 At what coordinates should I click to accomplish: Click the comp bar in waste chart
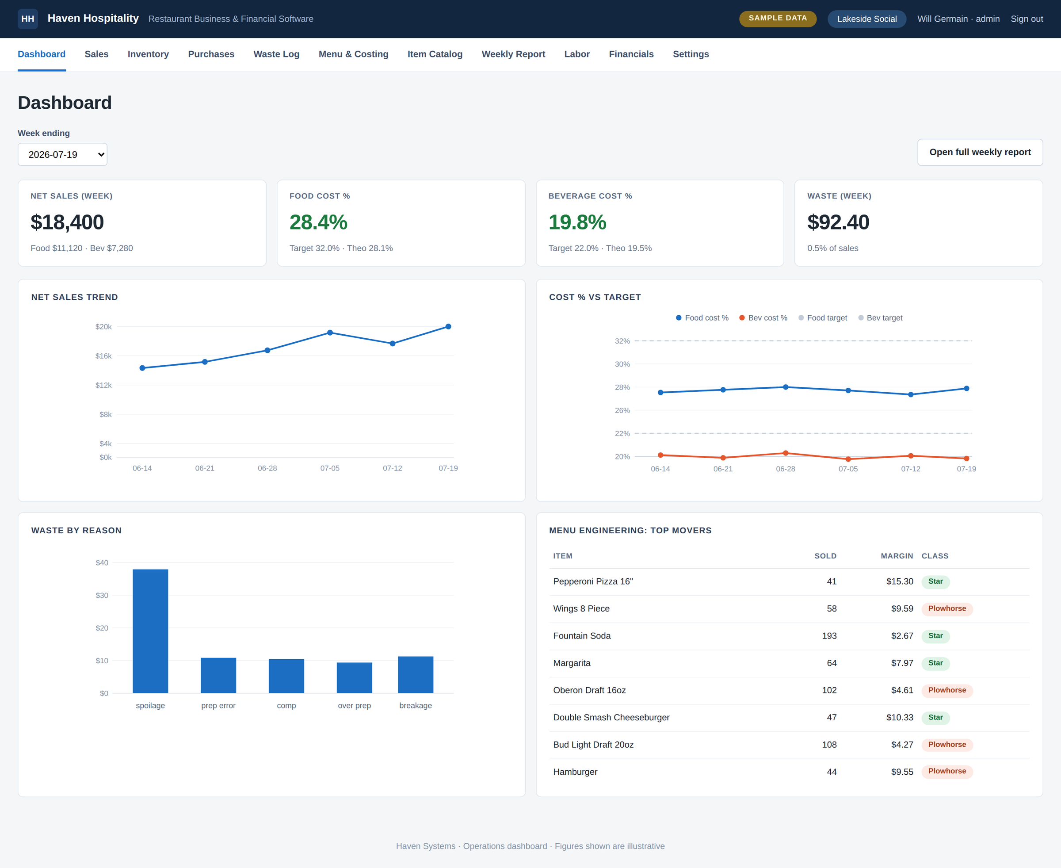point(286,676)
